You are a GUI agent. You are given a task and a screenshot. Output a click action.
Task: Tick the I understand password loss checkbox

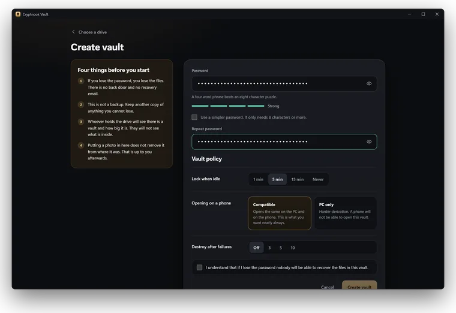pyautogui.click(x=199, y=267)
